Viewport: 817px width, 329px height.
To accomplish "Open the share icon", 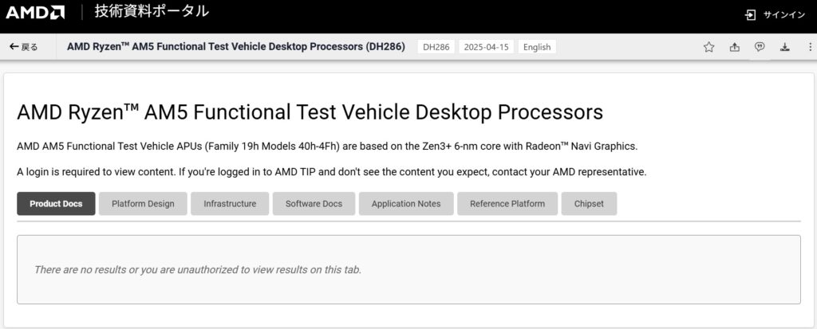I will [x=734, y=47].
